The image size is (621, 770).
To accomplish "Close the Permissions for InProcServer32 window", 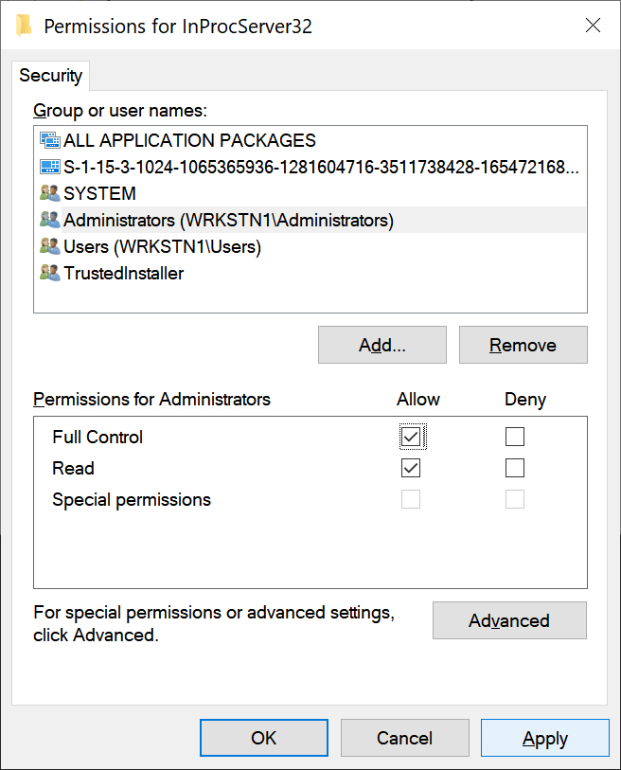I will [594, 26].
